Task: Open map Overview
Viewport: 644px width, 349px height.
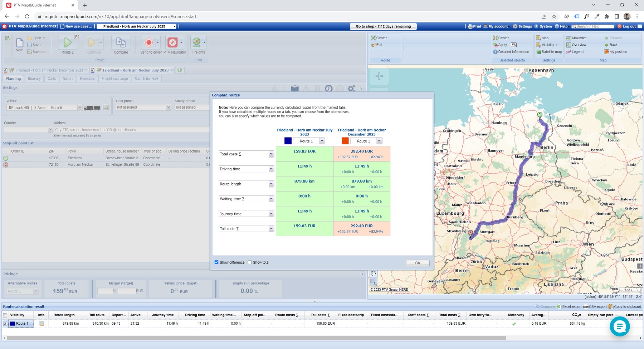Action: click(x=576, y=45)
